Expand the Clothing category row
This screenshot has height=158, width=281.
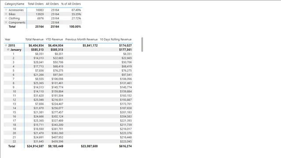(6, 18)
